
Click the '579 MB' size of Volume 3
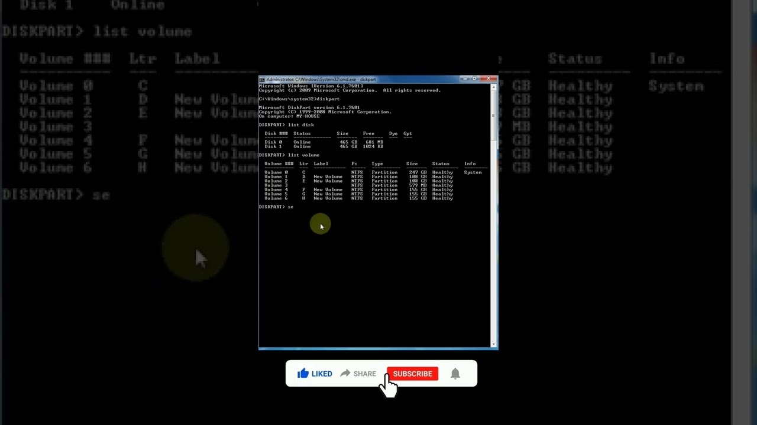[418, 185]
